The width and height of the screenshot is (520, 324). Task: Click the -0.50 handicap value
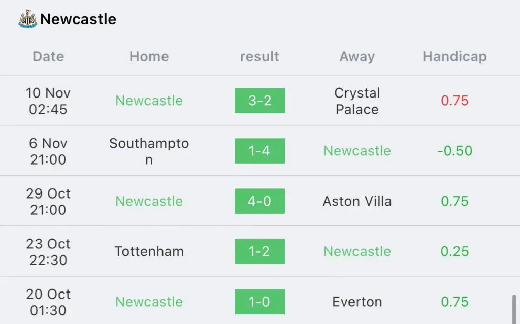tap(454, 151)
